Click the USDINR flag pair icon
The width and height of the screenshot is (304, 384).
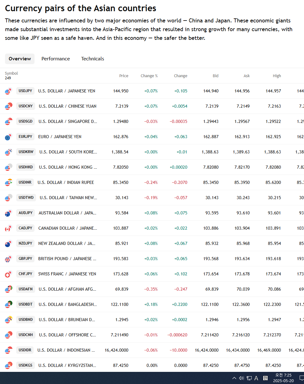click(8, 183)
